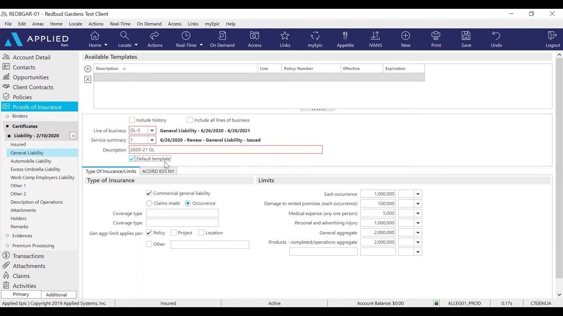The height and width of the screenshot is (316, 563).
Task: Open the Links star icon
Action: click(285, 36)
